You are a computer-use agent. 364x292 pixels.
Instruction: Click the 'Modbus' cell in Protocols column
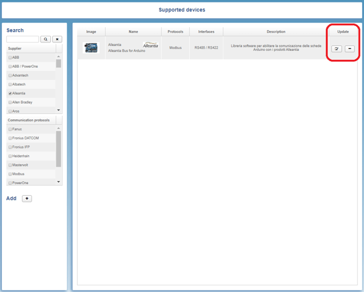tap(175, 48)
